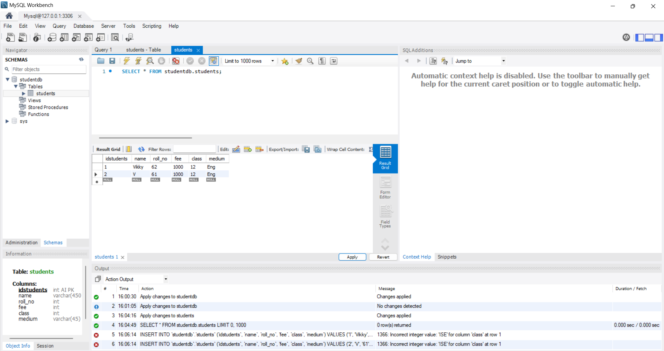Edit the current row pencil icon
The height and width of the screenshot is (351, 664).
point(236,149)
